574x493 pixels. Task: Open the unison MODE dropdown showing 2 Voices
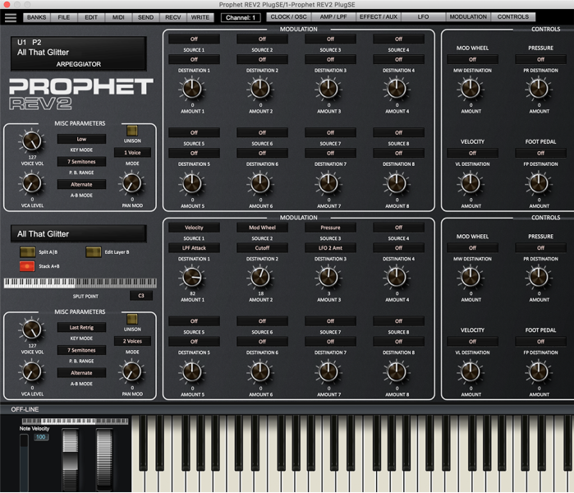click(132, 341)
